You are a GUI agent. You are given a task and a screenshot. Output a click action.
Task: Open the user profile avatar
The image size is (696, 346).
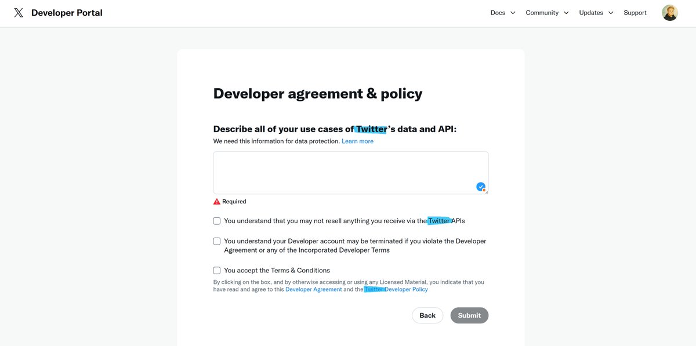(x=670, y=13)
